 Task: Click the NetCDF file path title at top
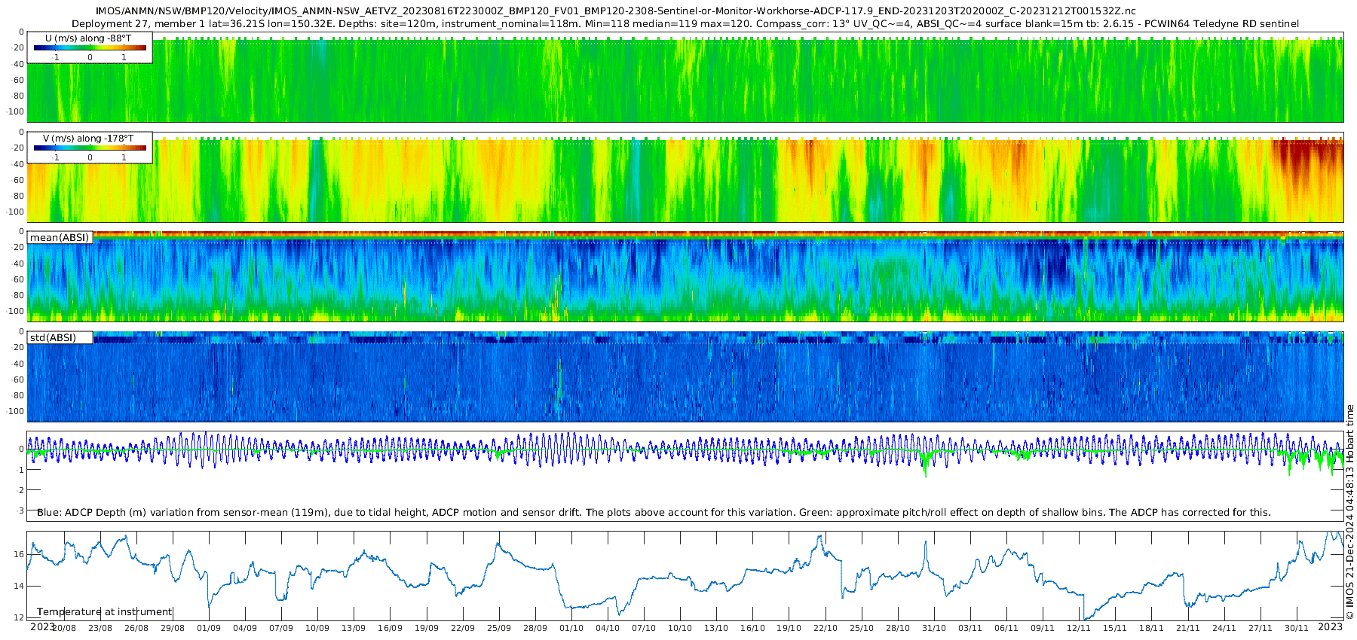coord(616,11)
